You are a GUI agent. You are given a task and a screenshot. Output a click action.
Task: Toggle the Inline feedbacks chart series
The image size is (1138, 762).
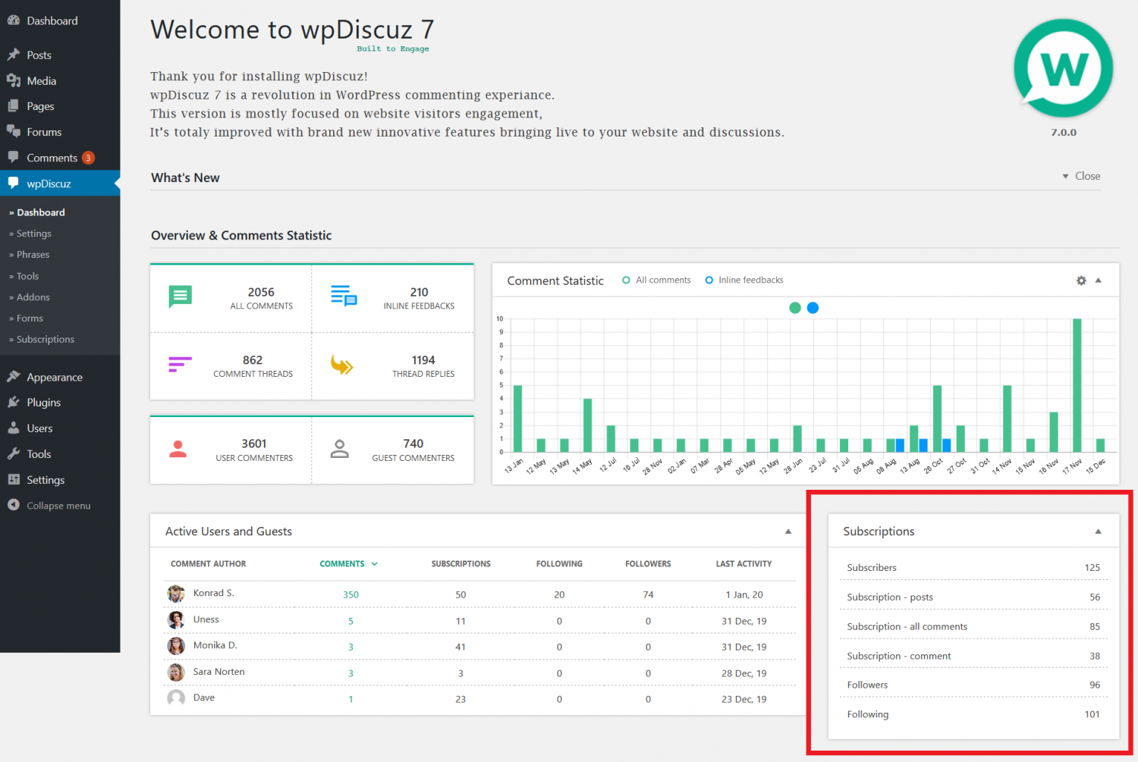tap(709, 280)
